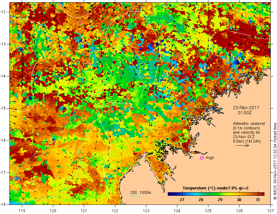The height and width of the screenshot is (214, 277).
Task: Click the '200 1000m' depth legend text
Action: pyautogui.click(x=141, y=193)
